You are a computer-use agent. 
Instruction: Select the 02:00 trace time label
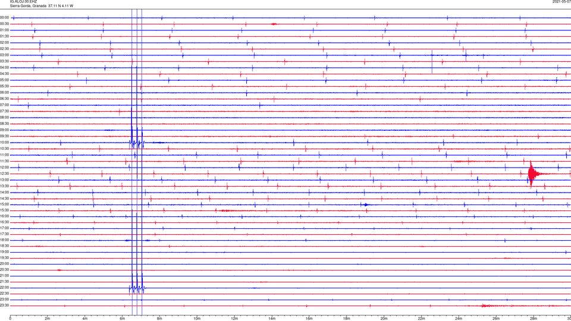point(5,43)
